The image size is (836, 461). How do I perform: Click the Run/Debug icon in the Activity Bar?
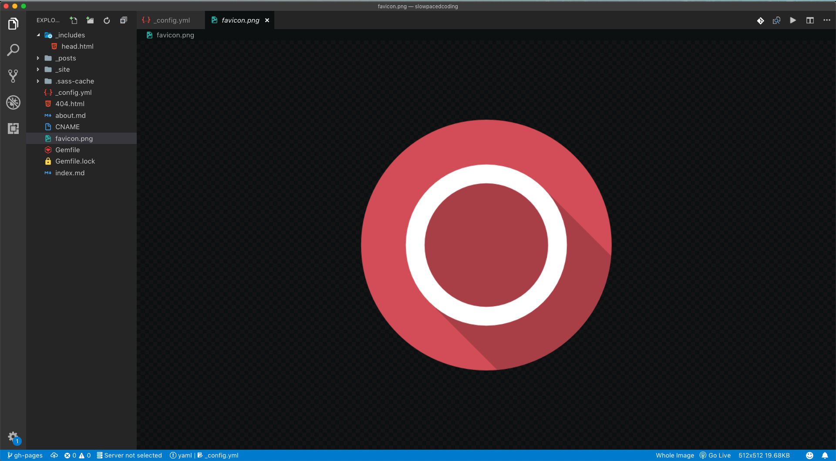[13, 102]
